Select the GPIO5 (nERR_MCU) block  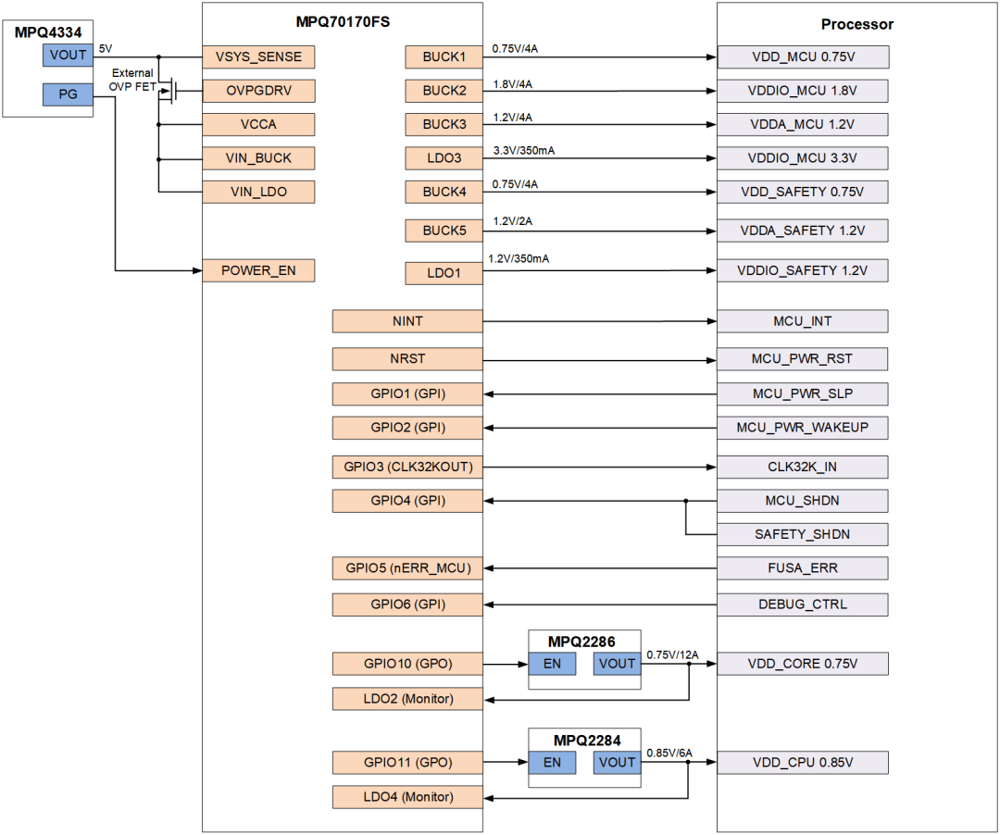coord(407,567)
